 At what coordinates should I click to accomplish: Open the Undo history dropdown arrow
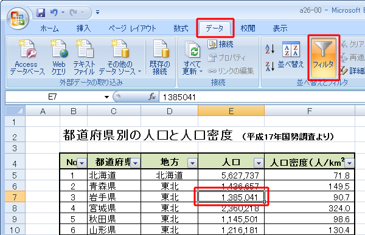(63, 12)
